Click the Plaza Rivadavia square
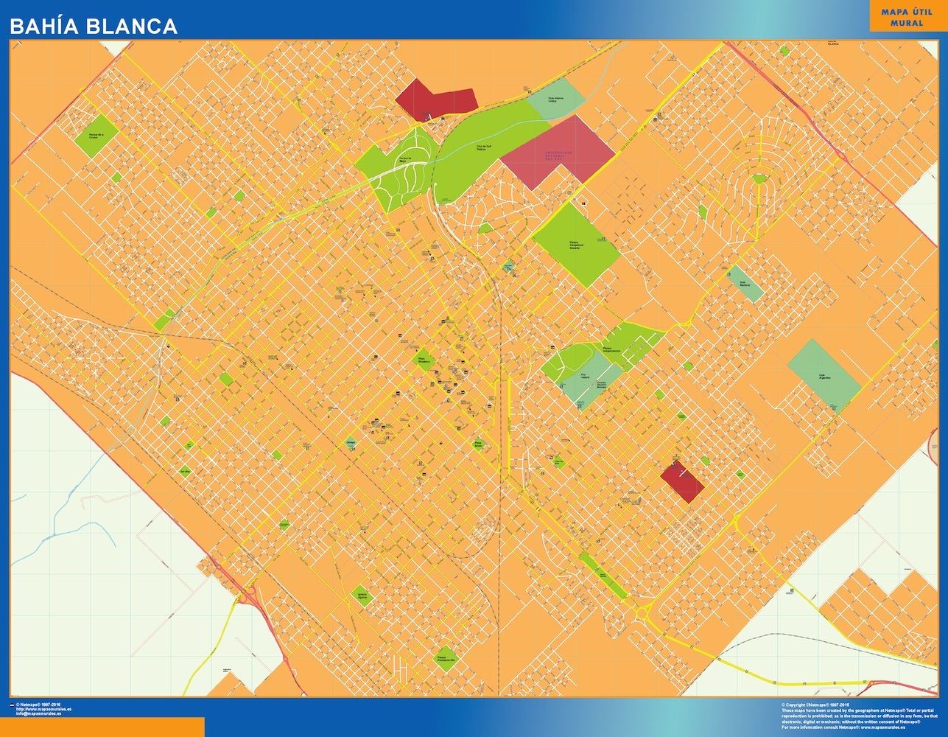The width and height of the screenshot is (948, 737). tap(423, 360)
